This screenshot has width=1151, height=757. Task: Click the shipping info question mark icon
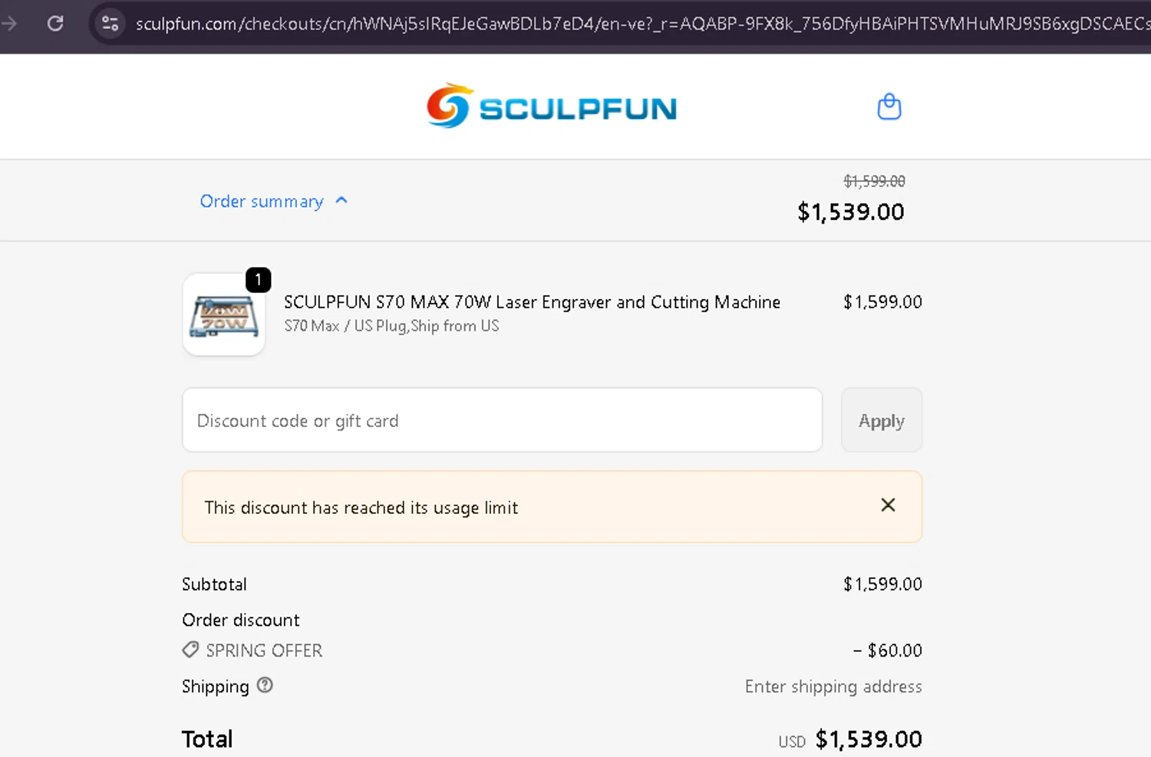click(x=265, y=685)
